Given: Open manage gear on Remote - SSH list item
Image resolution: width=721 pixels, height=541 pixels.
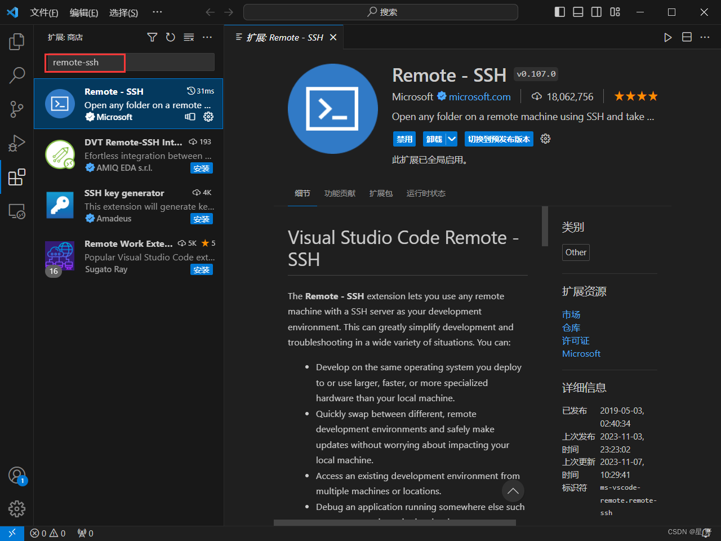Looking at the screenshot, I should coord(208,117).
